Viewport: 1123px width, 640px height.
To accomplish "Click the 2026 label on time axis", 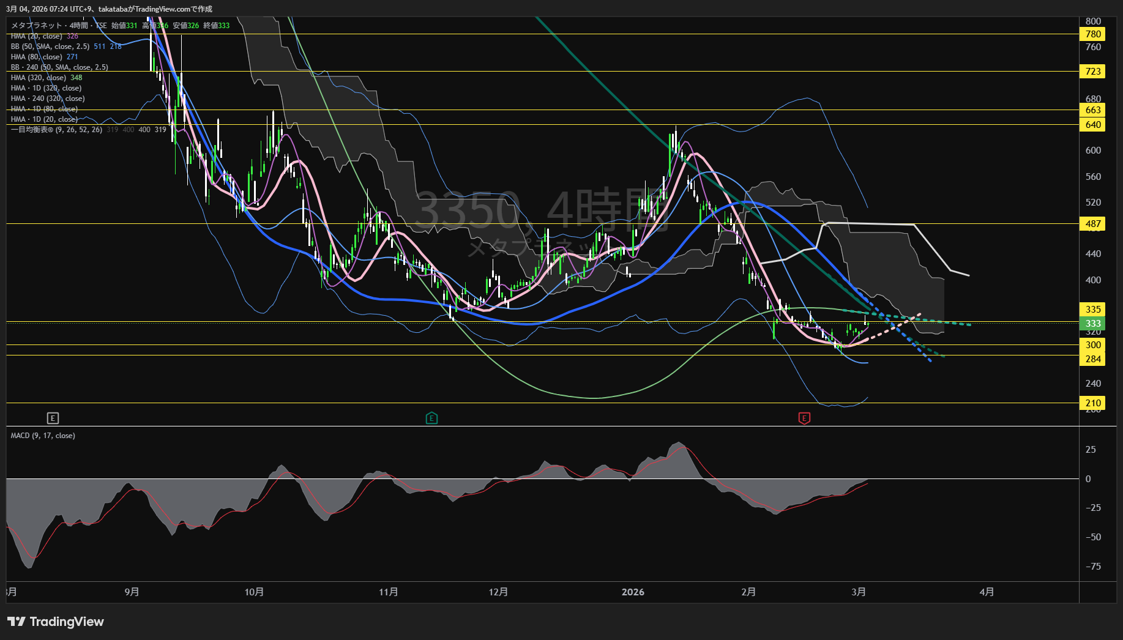I will (x=633, y=592).
